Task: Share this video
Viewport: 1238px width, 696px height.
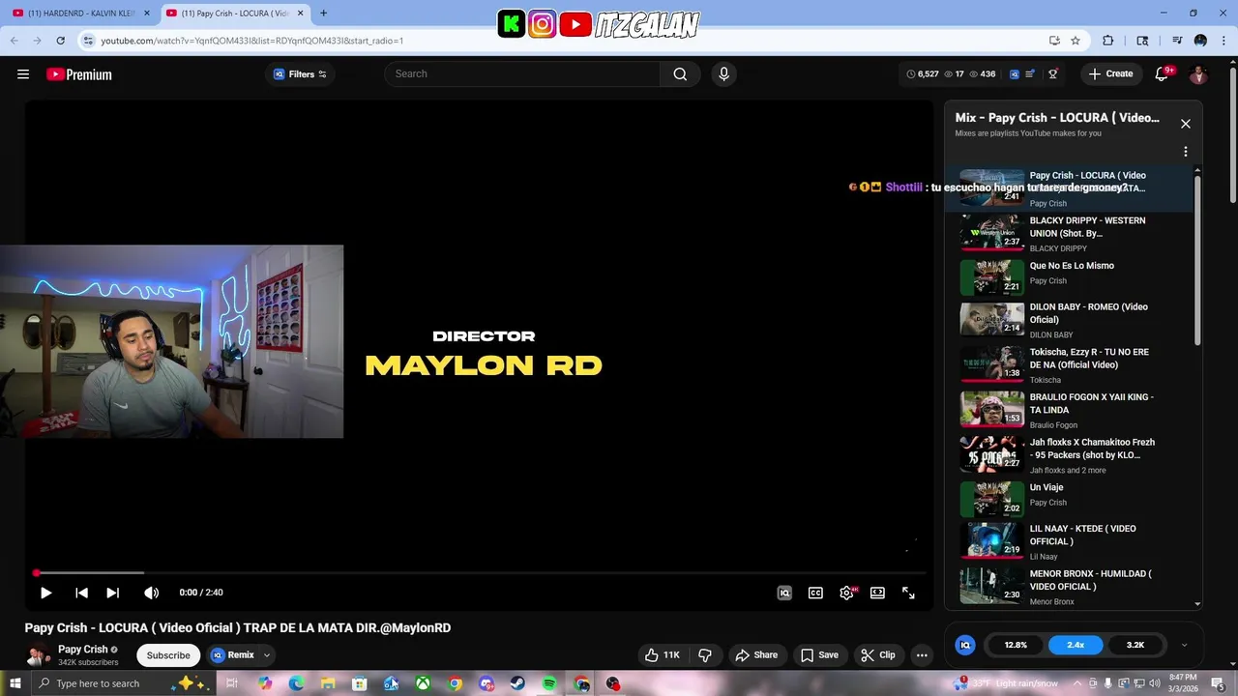Action: click(x=756, y=655)
